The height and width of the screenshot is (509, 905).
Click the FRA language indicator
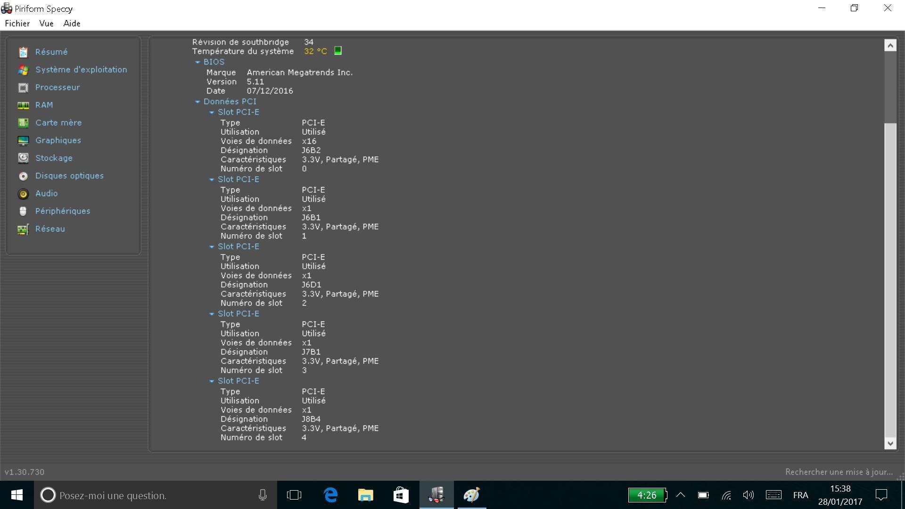pyautogui.click(x=800, y=495)
